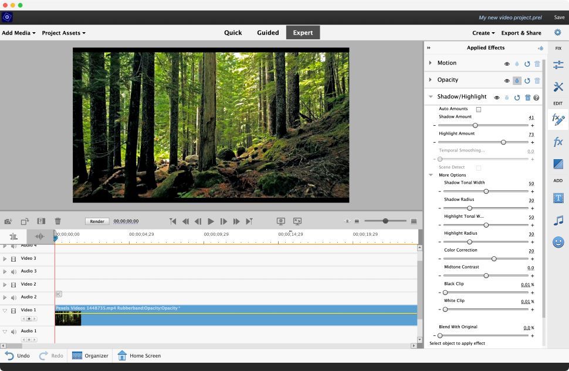Click the delete clip trash icon
Viewport: 569px width, 371px height.
(x=57, y=221)
